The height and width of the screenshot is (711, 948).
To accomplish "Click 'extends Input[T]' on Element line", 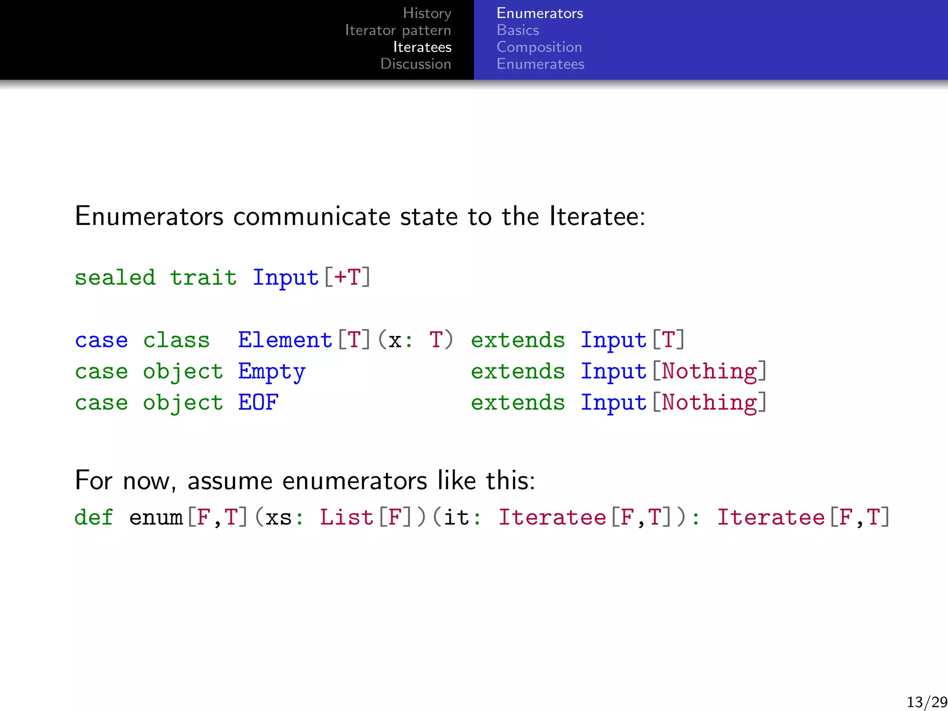I will [578, 340].
